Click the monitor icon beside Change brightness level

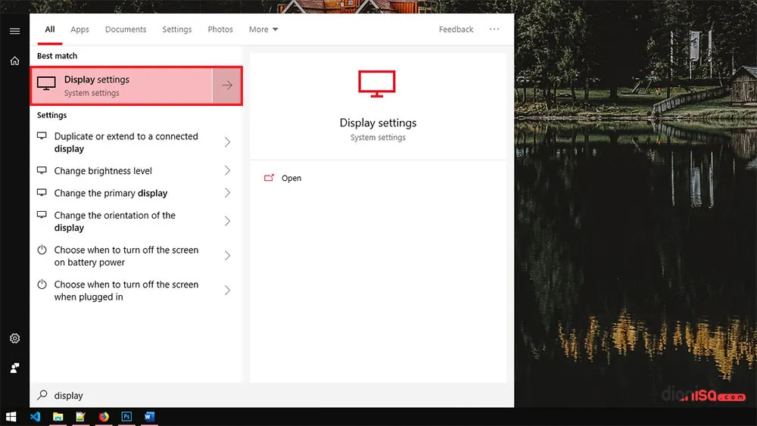(42, 170)
